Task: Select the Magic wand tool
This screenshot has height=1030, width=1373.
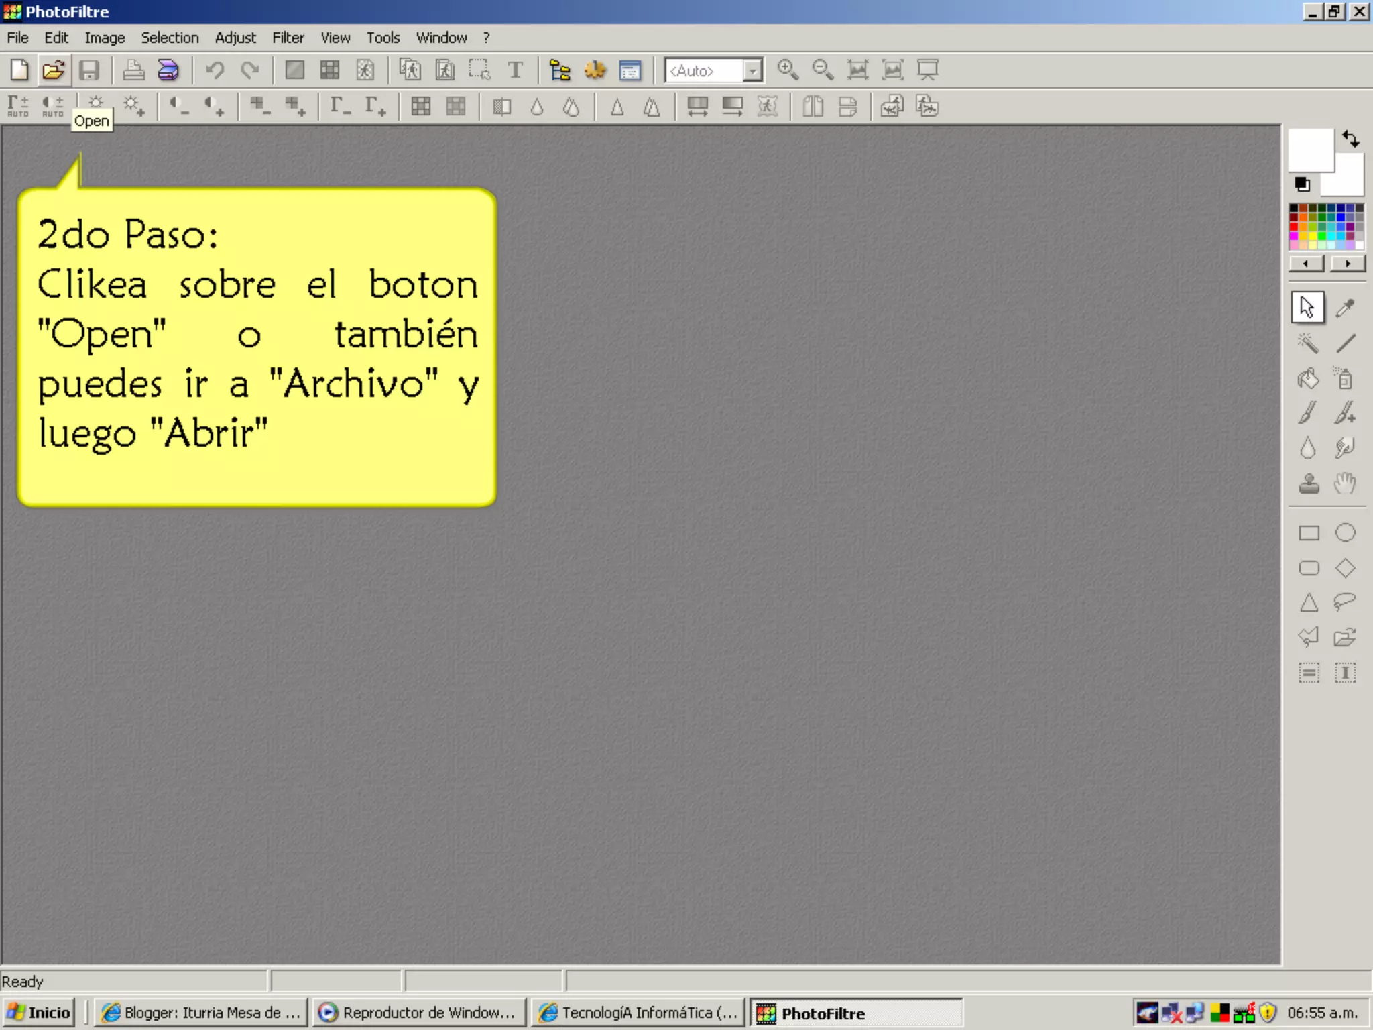Action: 1307,343
